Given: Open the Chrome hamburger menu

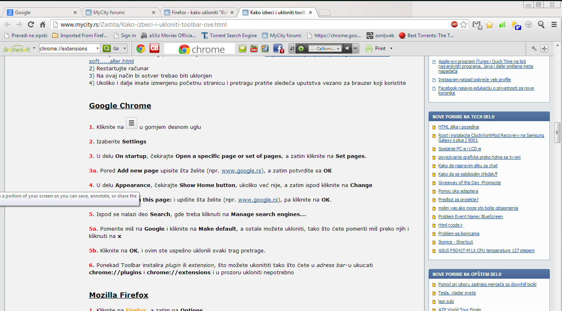Looking at the screenshot, I should [554, 25].
